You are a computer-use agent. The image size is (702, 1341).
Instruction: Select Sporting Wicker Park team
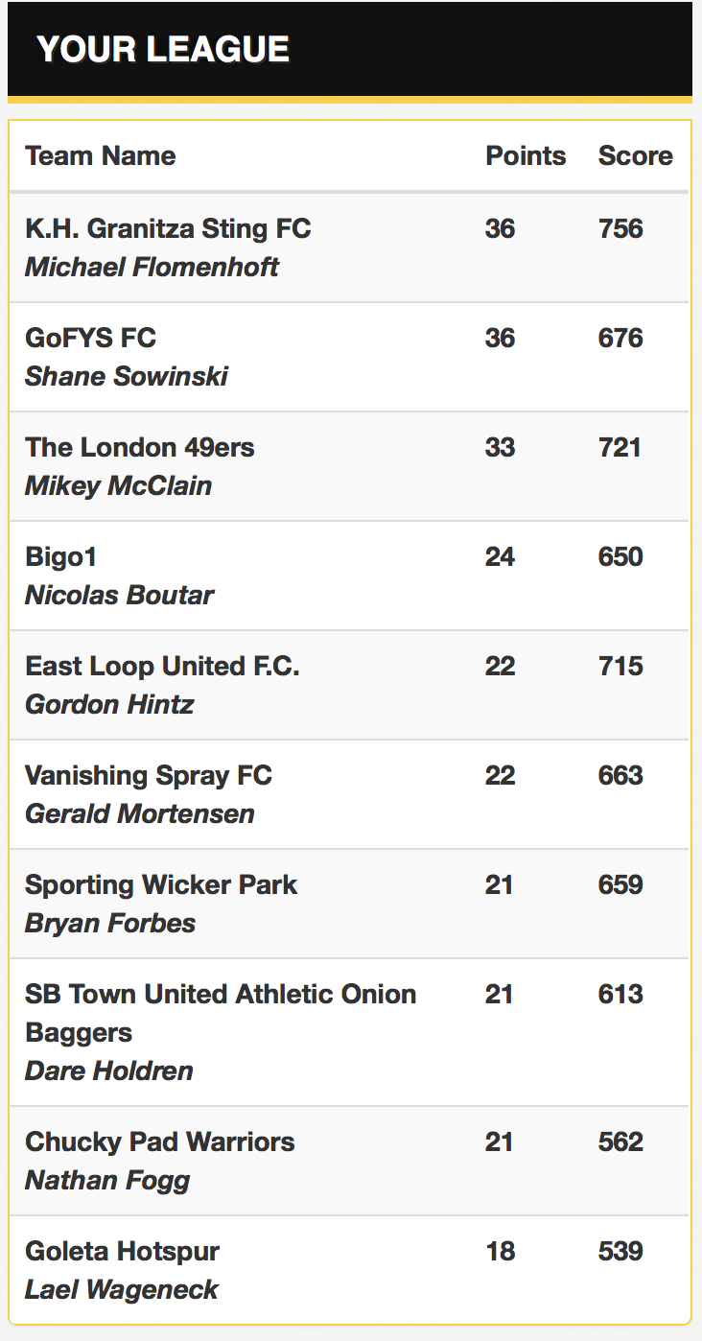[161, 884]
